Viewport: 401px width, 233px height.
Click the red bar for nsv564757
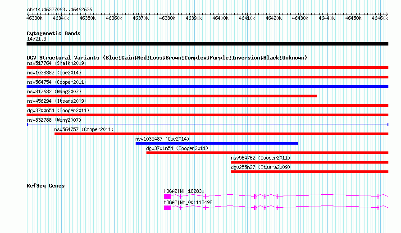(x=222, y=134)
